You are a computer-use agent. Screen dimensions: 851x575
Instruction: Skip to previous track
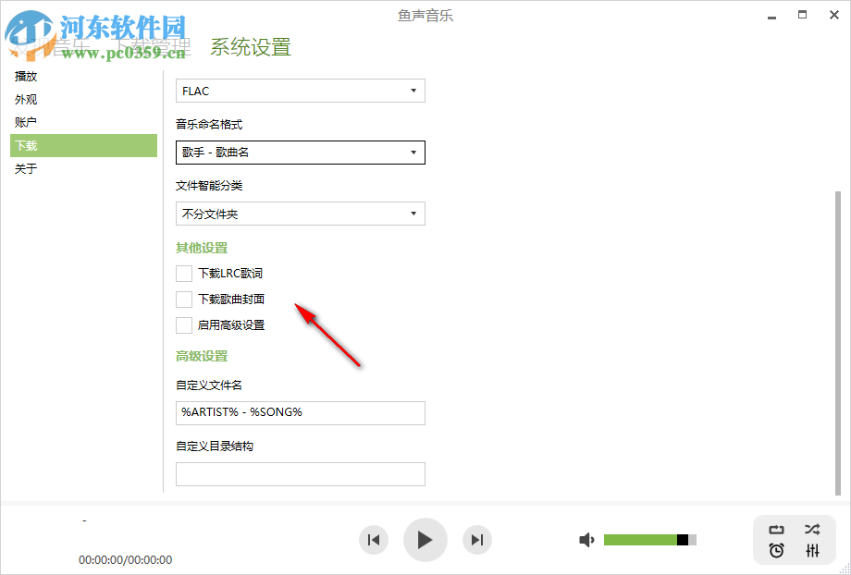[x=374, y=539]
